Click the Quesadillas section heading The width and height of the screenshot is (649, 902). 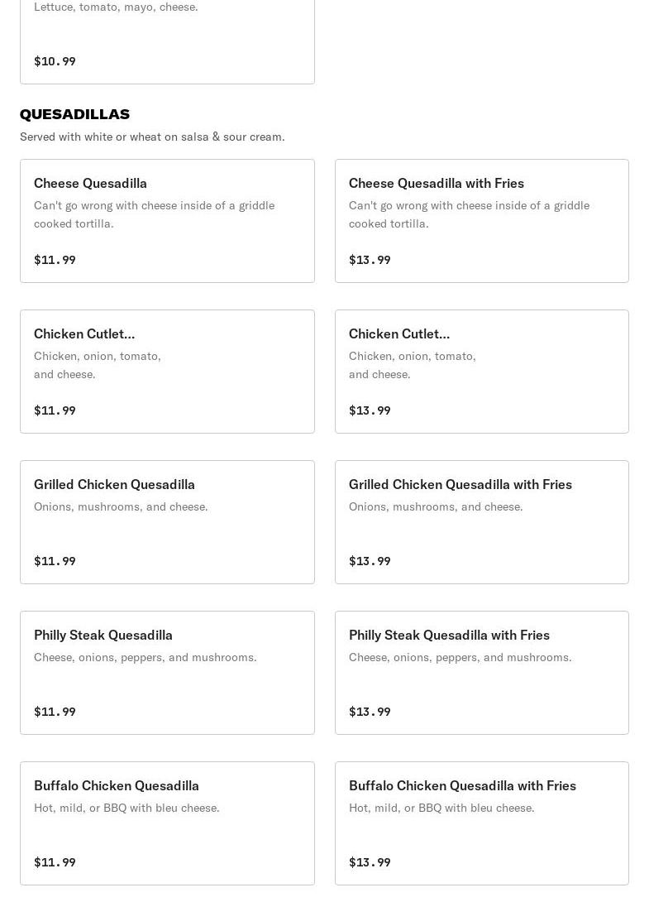pos(74,114)
